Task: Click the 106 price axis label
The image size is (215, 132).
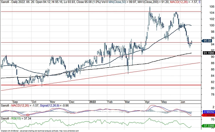Action: pyautogui.click(x=212, y=6)
